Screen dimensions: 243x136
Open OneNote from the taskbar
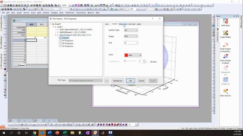click(x=88, y=133)
